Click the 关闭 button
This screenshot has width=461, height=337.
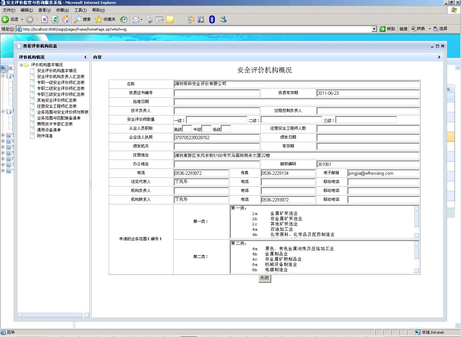pos(265,278)
